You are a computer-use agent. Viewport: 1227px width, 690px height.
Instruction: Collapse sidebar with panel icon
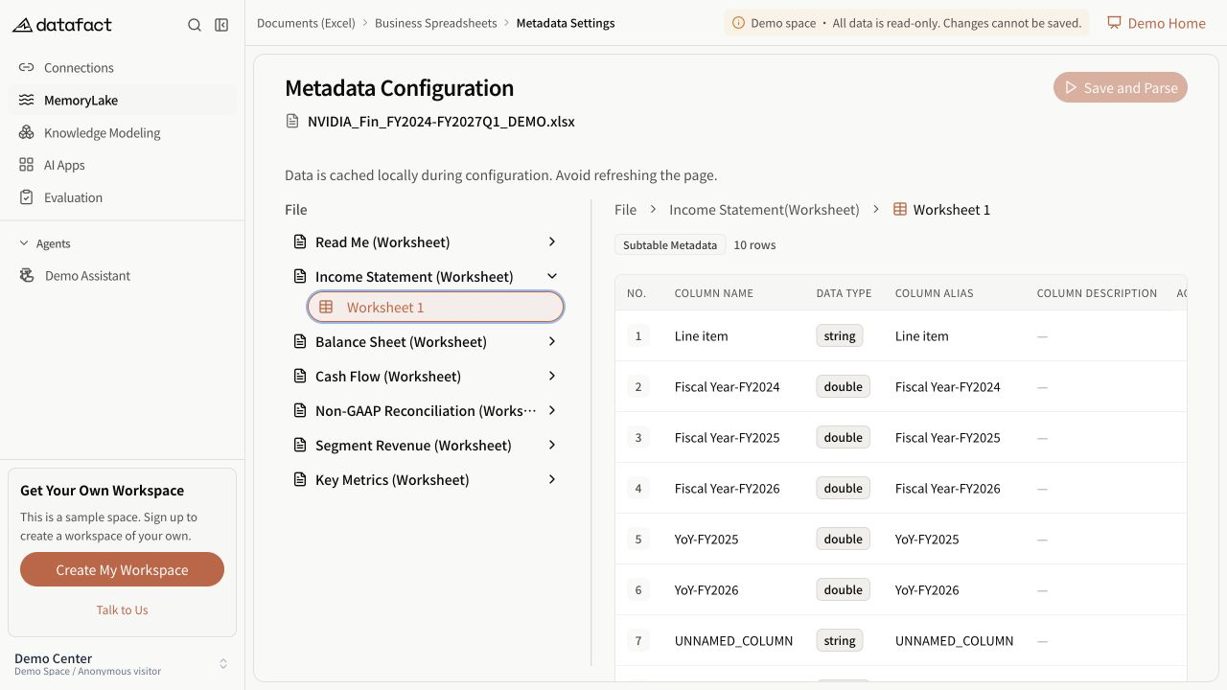pyautogui.click(x=221, y=25)
